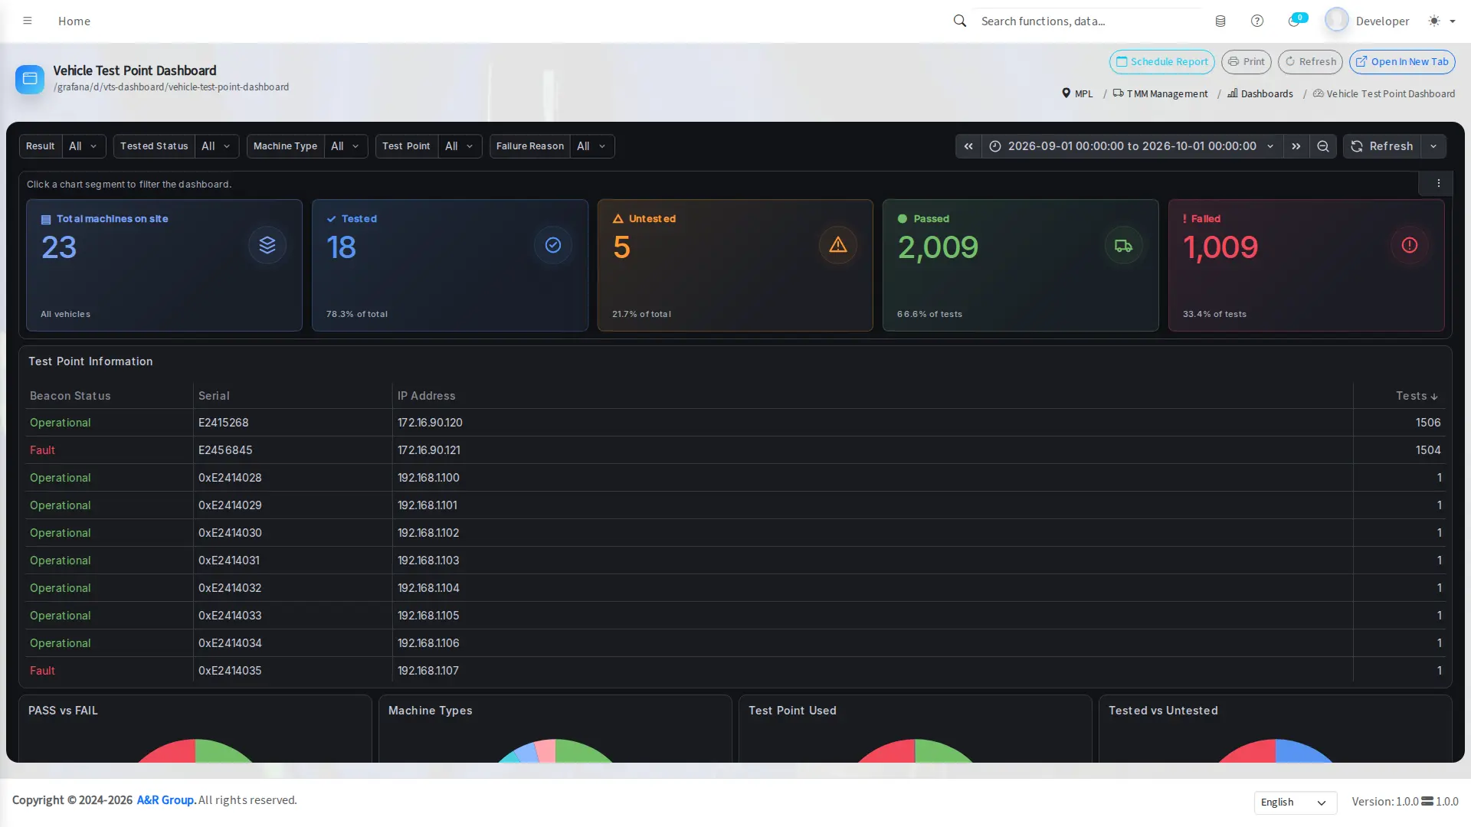Screen dimensions: 1471x827
Task: Open the Machine Type filter dropdown
Action: [346, 146]
